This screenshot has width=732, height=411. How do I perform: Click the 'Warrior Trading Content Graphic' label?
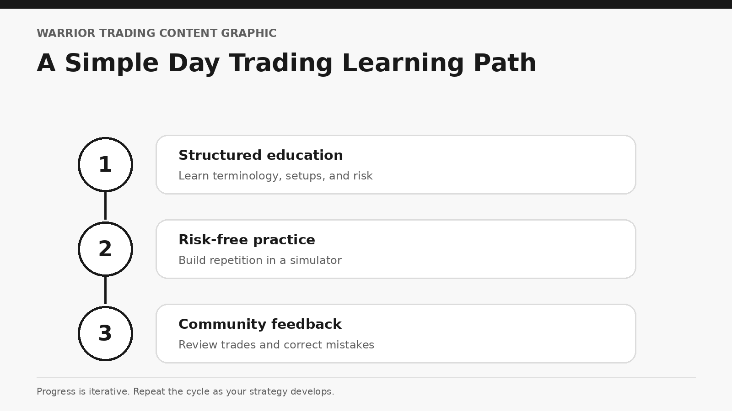pyautogui.click(x=156, y=33)
